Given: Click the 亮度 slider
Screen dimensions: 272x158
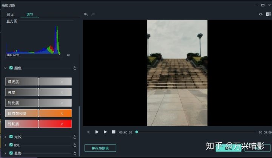Looking at the screenshot, I should click(x=39, y=92).
